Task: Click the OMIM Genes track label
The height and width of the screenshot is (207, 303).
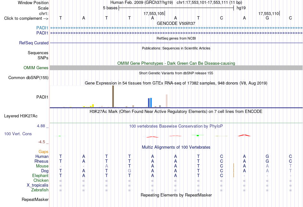Action: (36, 68)
